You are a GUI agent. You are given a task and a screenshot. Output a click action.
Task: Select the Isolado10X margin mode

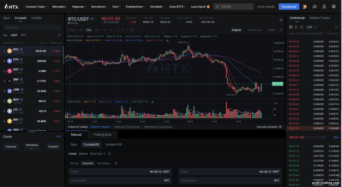[114, 145]
